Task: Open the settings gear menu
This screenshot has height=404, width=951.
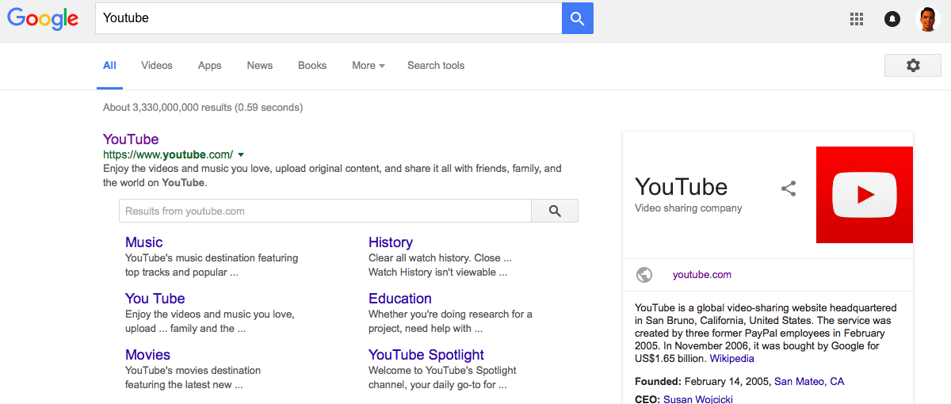Action: [x=913, y=66]
